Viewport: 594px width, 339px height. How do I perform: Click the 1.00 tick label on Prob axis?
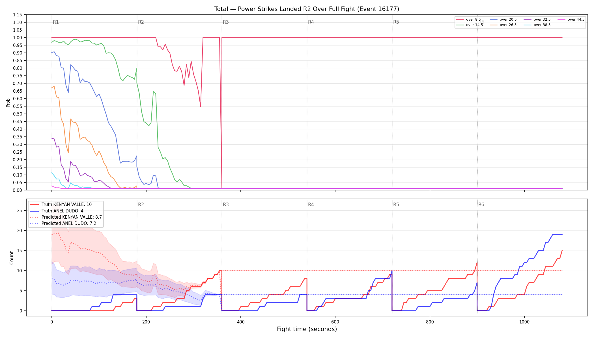tap(18, 38)
